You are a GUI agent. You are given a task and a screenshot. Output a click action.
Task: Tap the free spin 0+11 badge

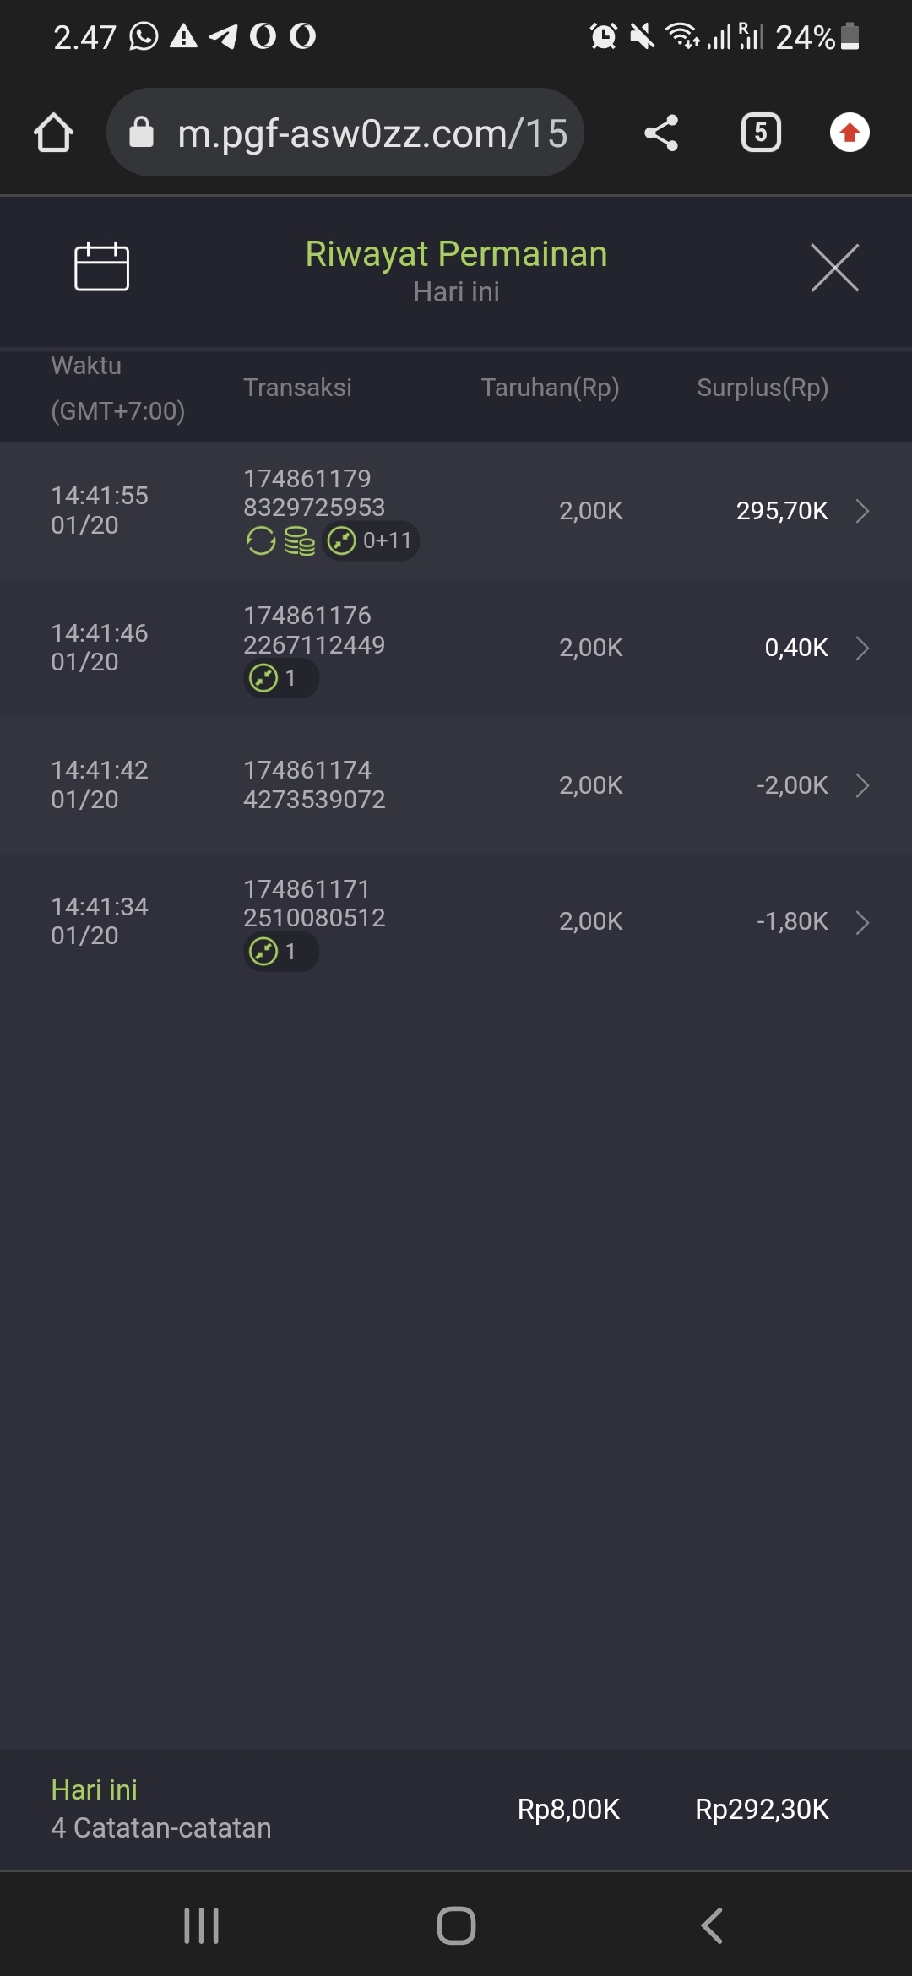tap(372, 540)
